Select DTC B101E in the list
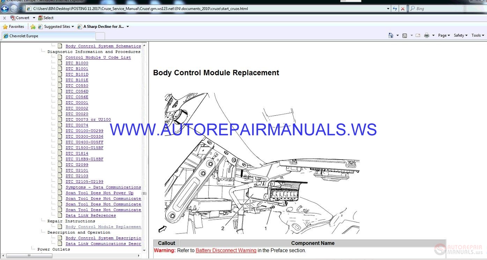Screen dimensions: 487x260 click(x=77, y=80)
